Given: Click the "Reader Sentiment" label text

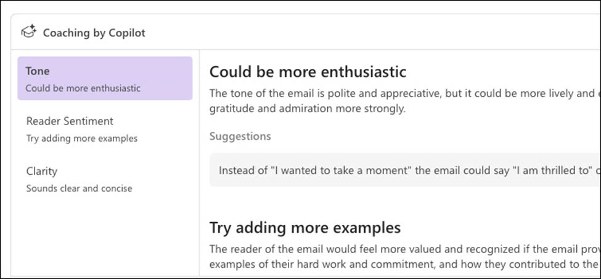Looking at the screenshot, I should tap(70, 121).
